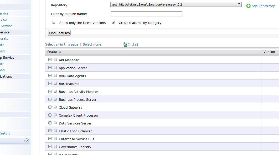Click the green Add Repository plus icon
This screenshot has width=279, height=155.
click(x=249, y=6)
